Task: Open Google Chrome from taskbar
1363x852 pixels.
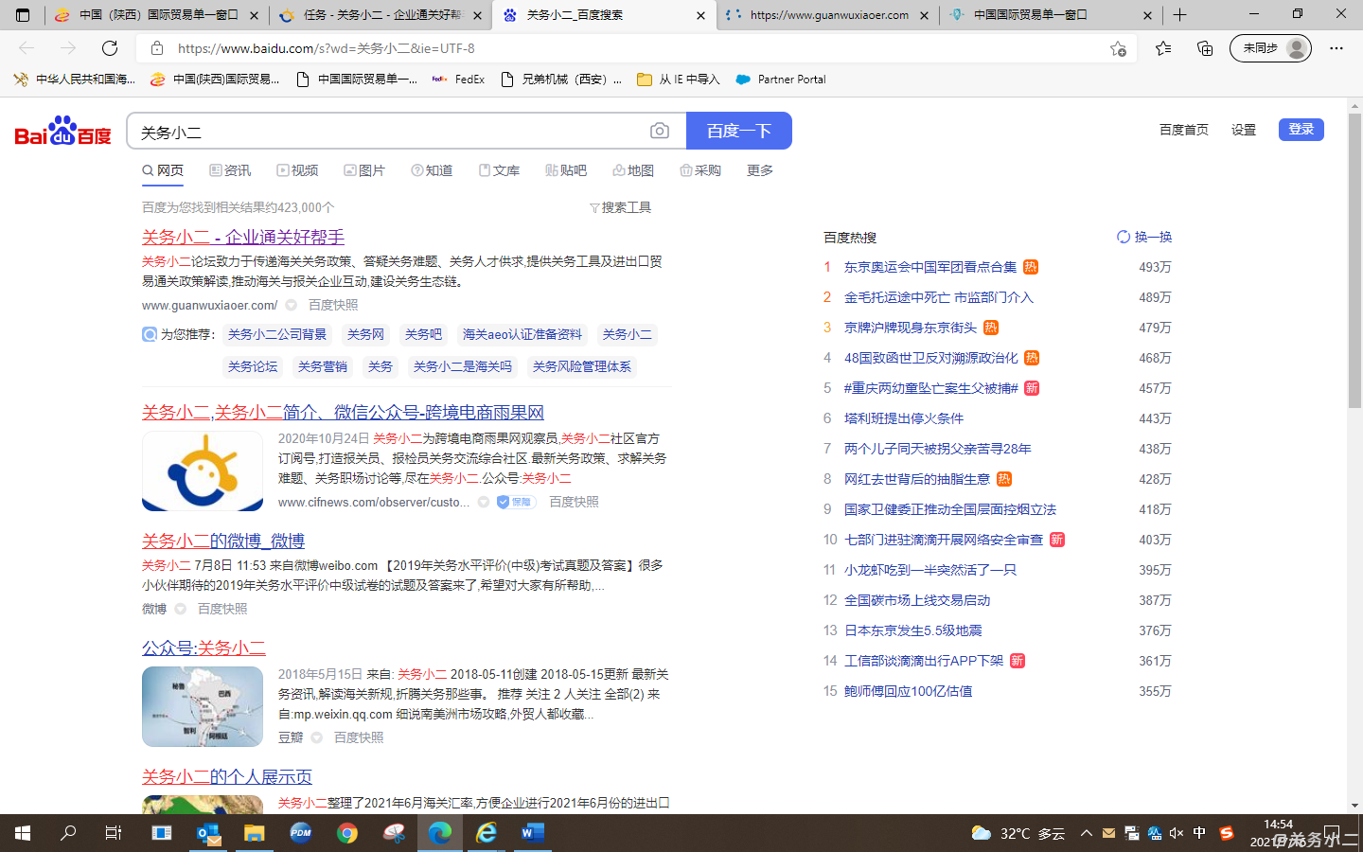Action: [x=347, y=833]
